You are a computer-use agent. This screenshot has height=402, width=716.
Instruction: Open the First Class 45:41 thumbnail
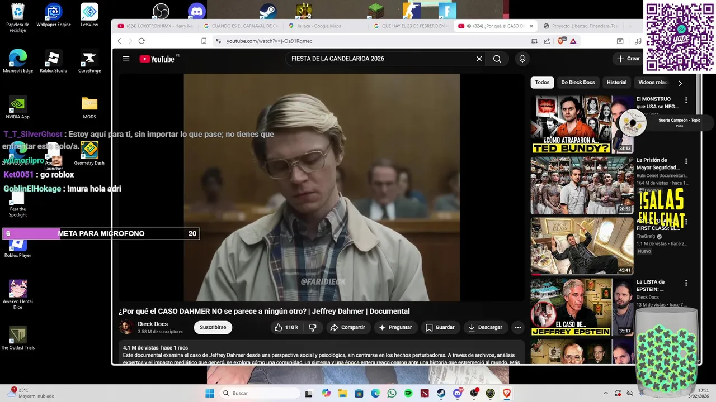pos(582,246)
